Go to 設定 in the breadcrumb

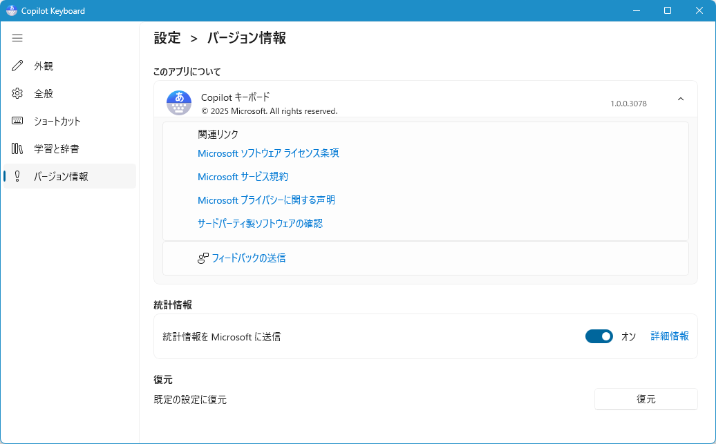click(x=167, y=38)
